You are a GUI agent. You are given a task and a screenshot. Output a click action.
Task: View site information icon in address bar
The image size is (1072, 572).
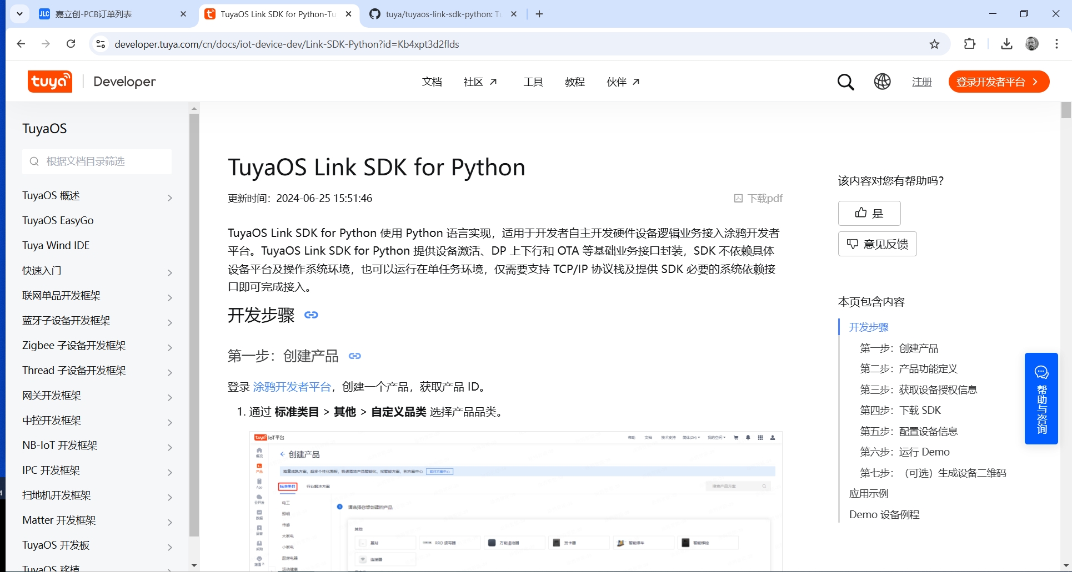click(101, 44)
